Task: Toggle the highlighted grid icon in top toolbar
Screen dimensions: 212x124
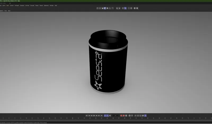Action: coord(125,8)
